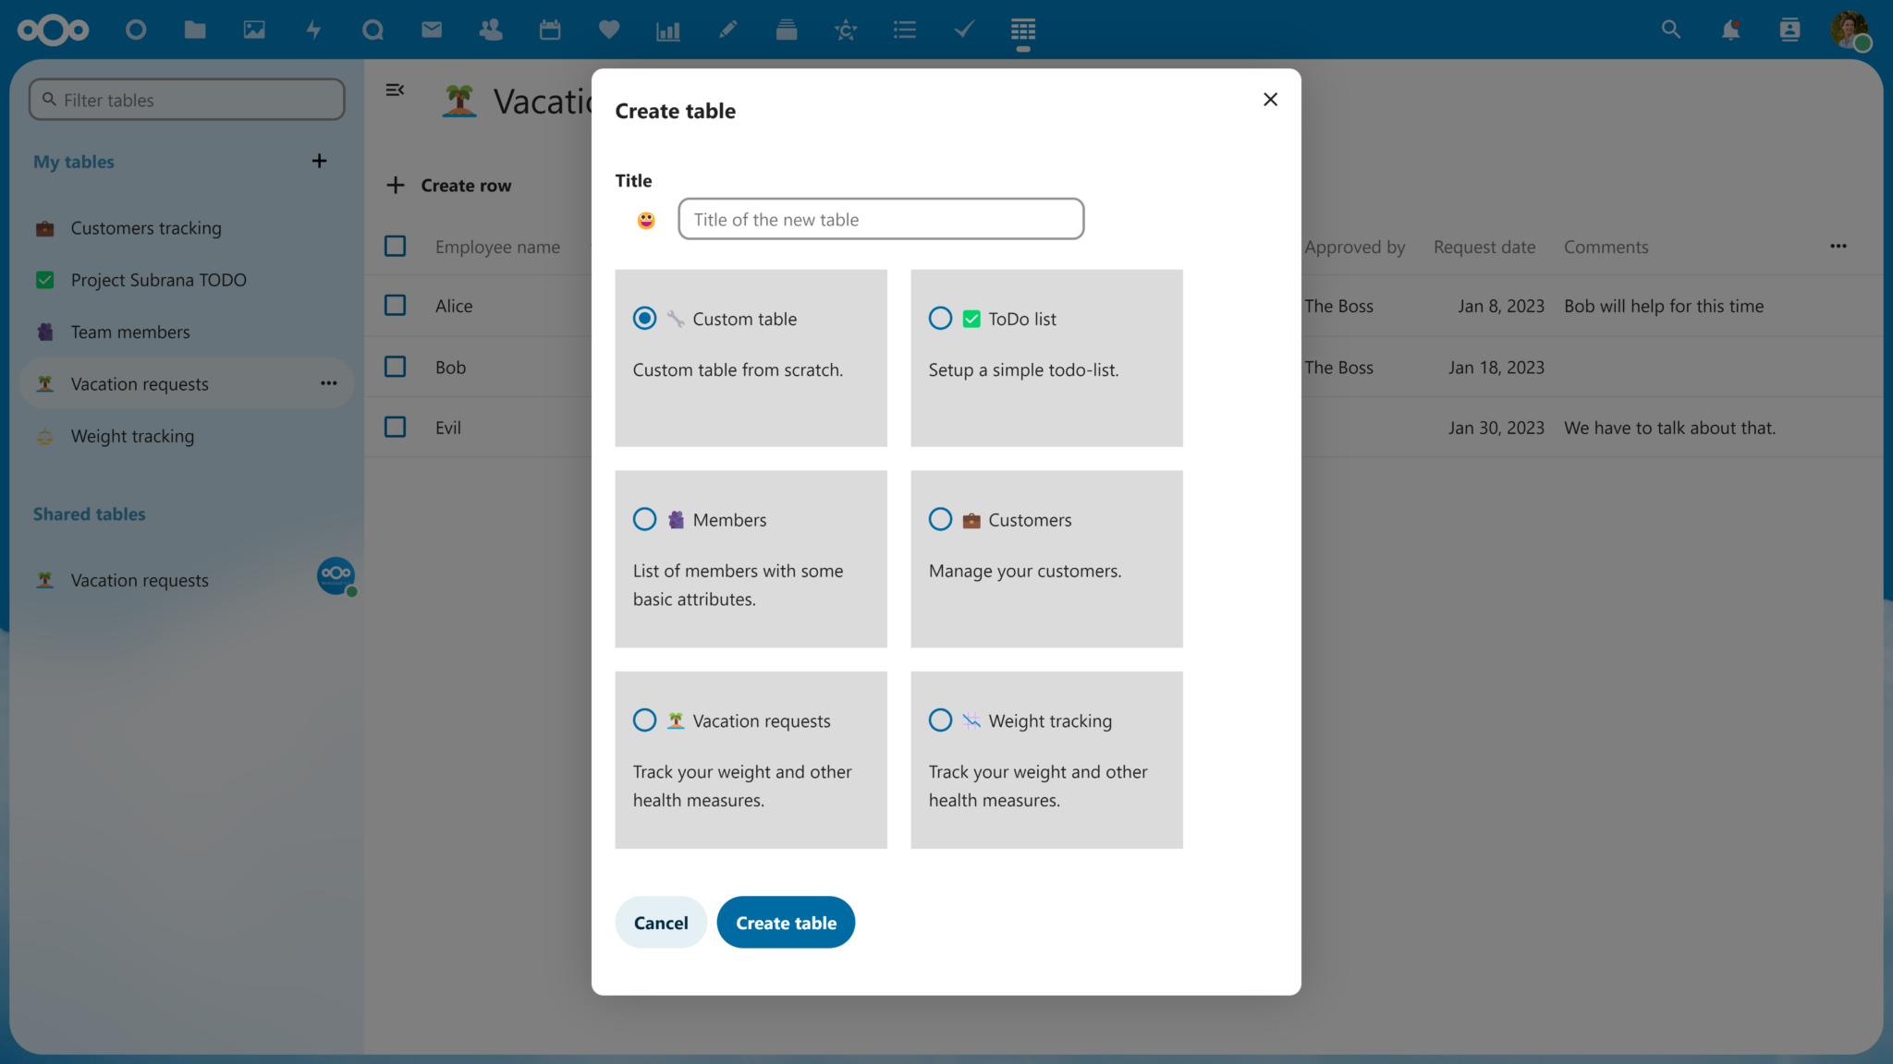
Task: Open the Activity lightning icon
Action: [x=313, y=30]
